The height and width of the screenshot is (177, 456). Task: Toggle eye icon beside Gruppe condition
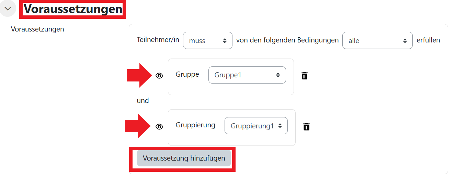tap(159, 76)
